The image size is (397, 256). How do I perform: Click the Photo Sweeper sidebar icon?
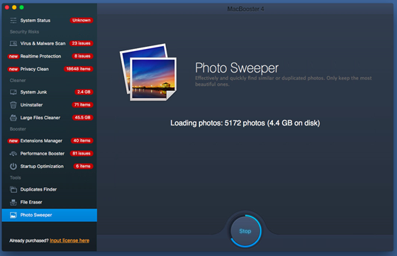pyautogui.click(x=13, y=215)
